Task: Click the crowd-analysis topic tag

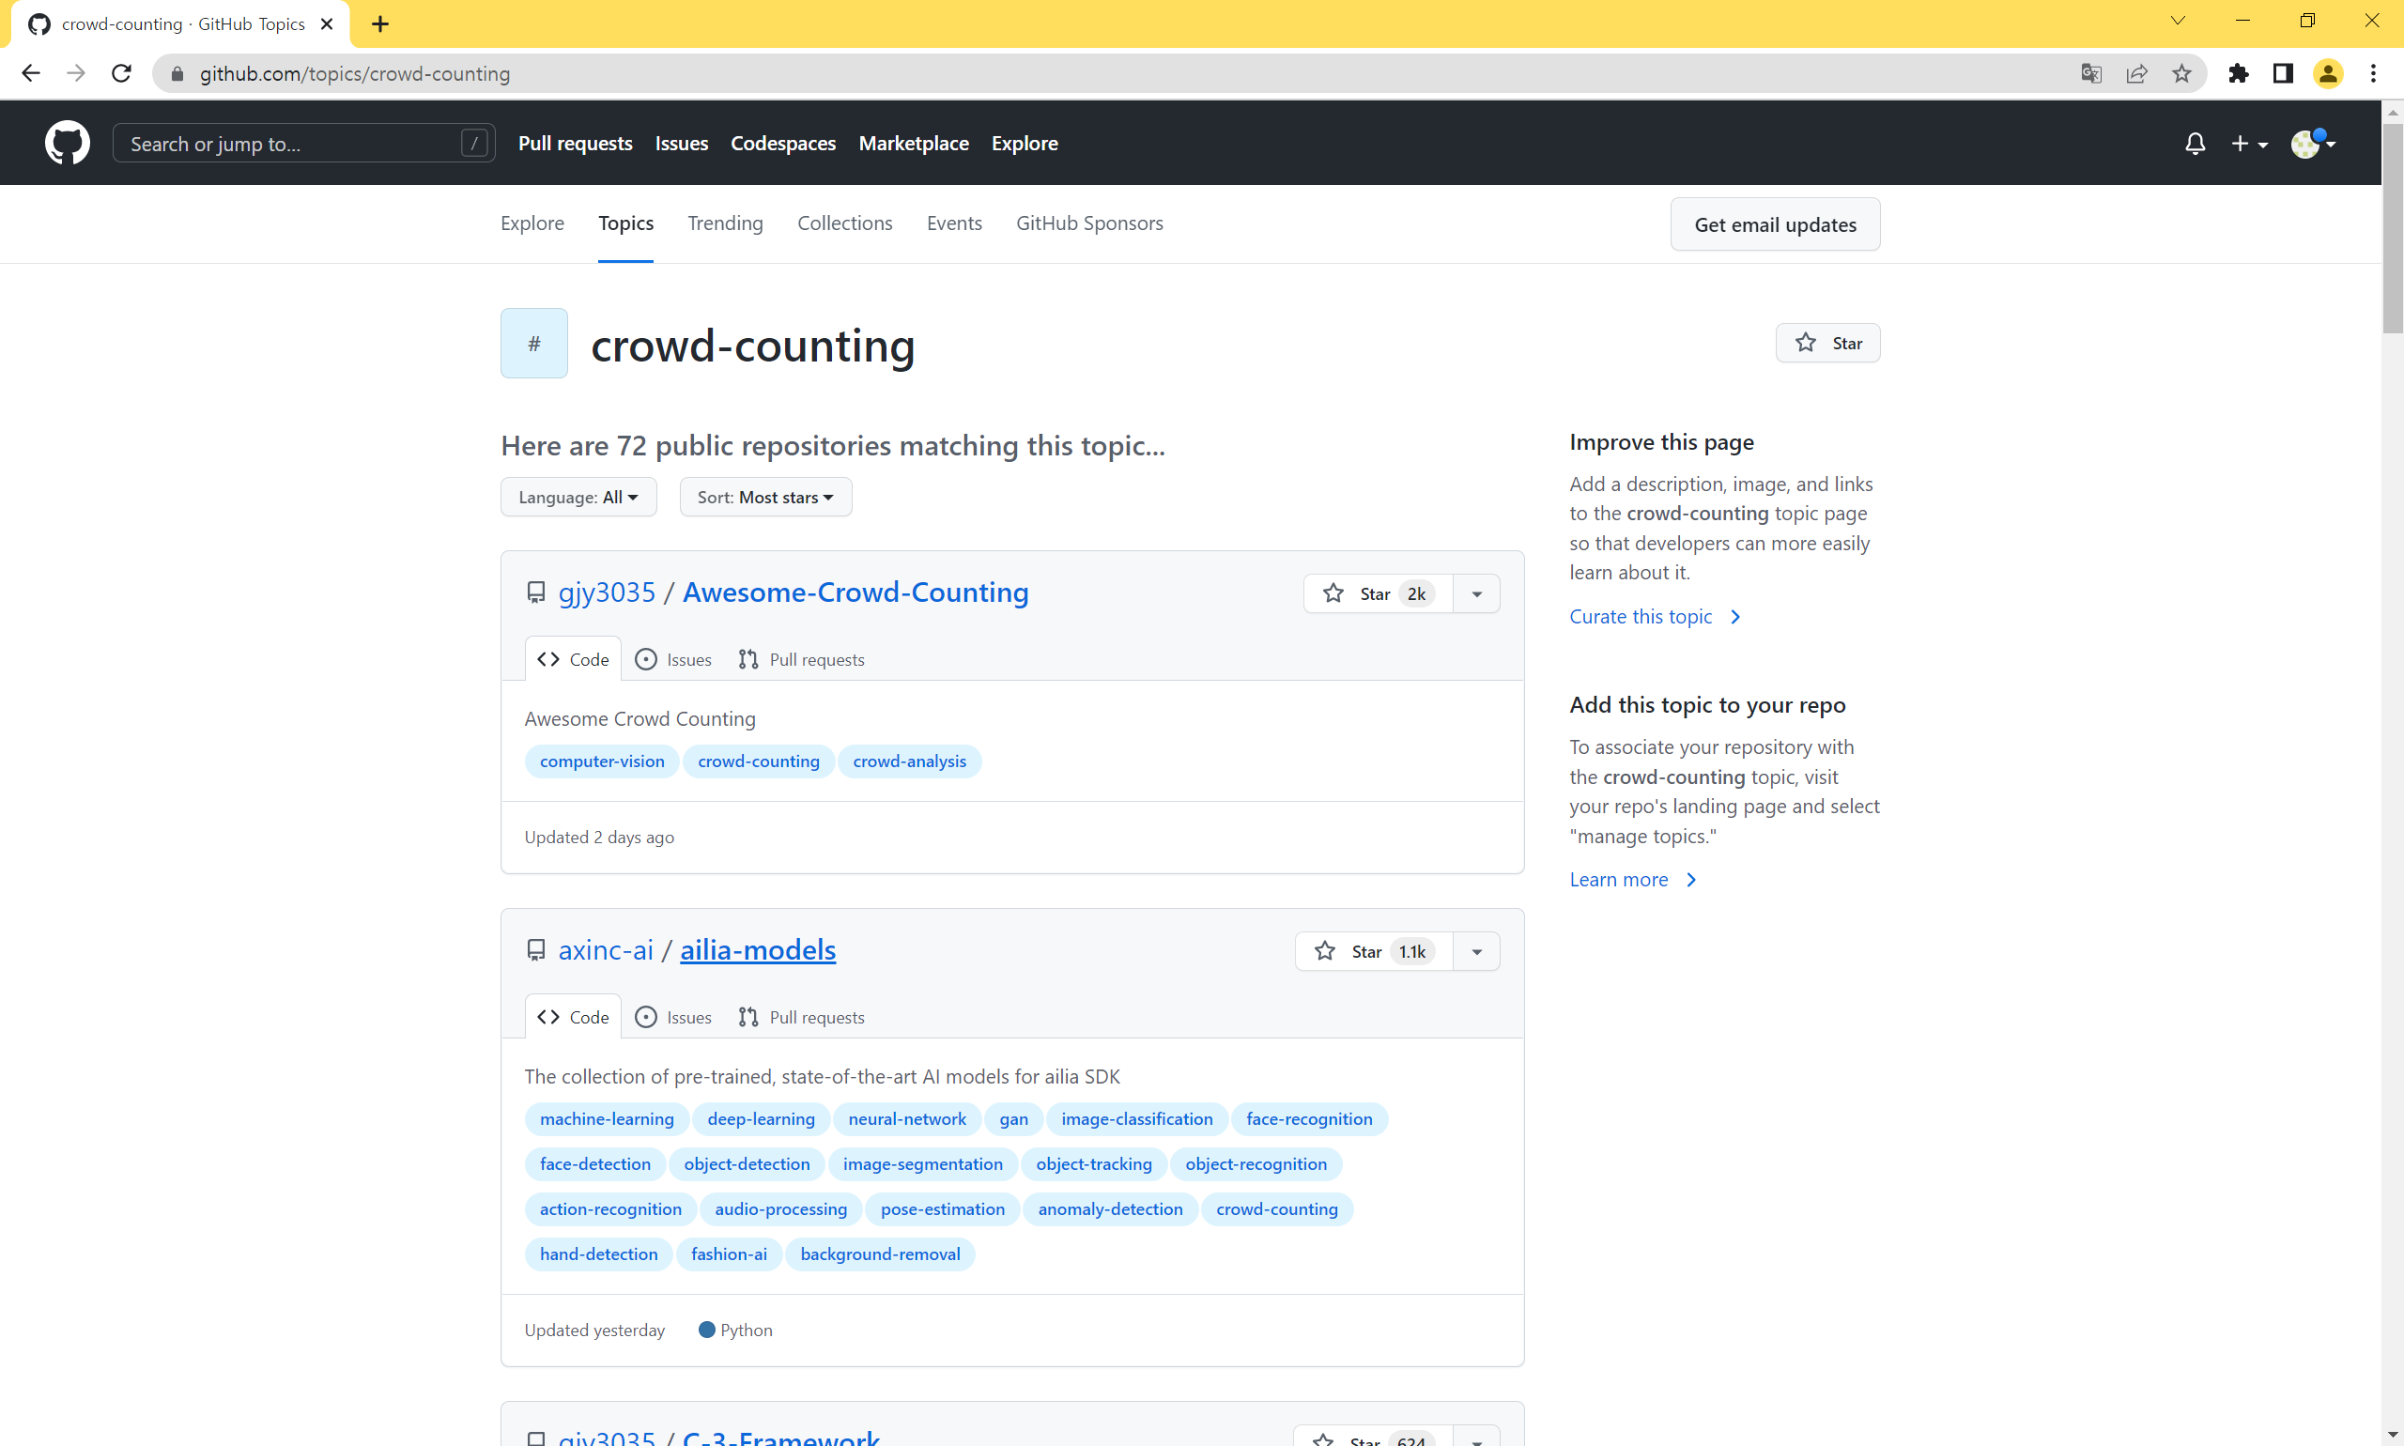Action: click(909, 761)
